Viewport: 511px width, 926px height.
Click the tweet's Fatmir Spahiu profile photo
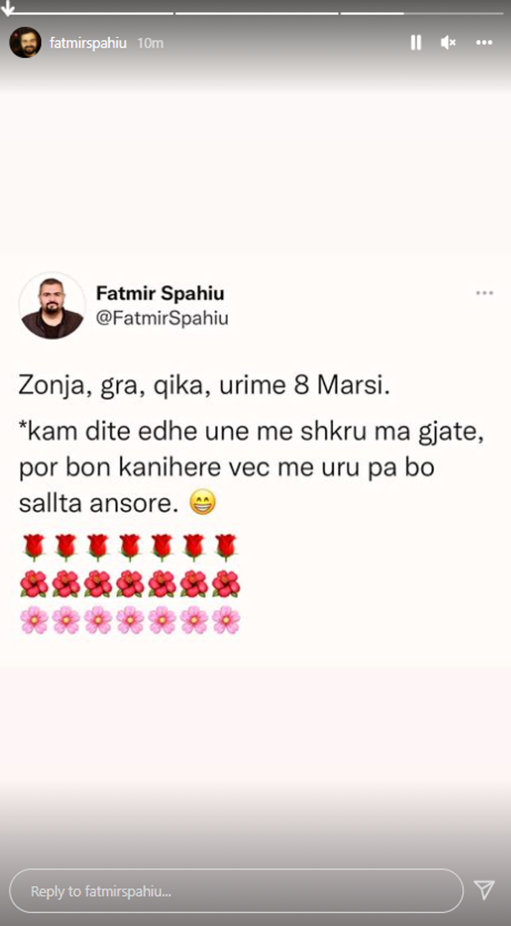pyautogui.click(x=52, y=306)
